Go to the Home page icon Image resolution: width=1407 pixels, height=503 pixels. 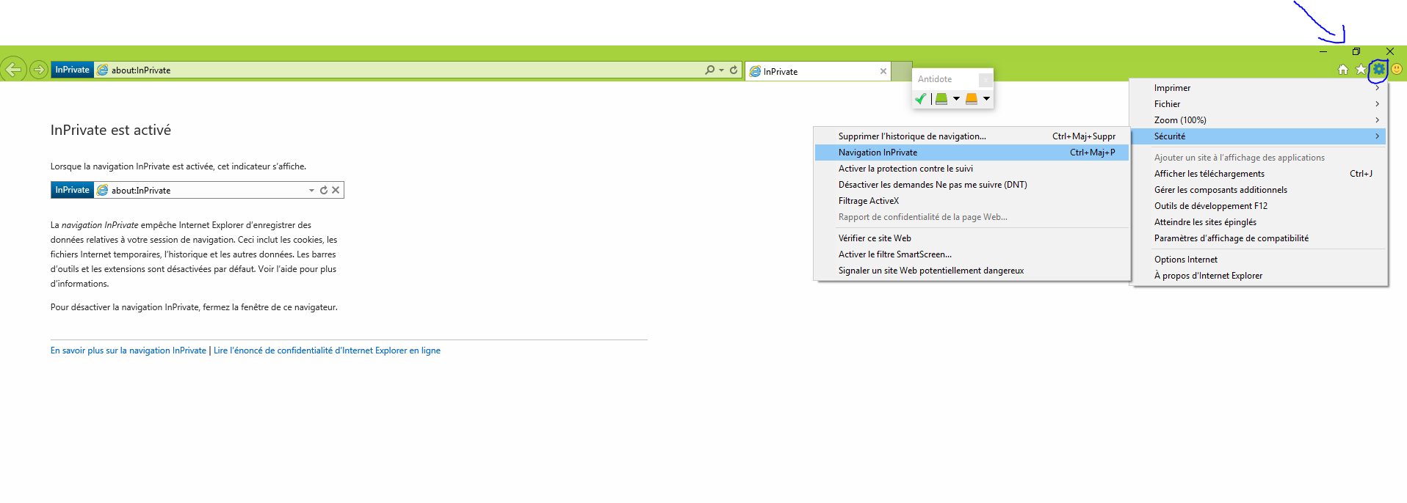[x=1342, y=70]
